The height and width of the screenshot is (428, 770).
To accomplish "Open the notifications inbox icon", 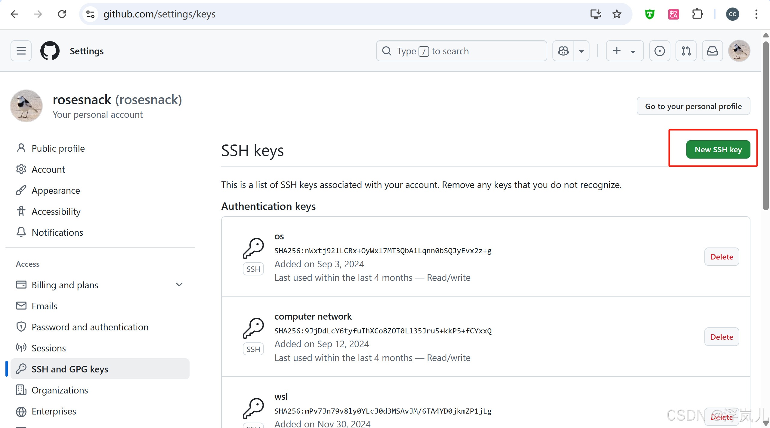I will tap(712, 51).
